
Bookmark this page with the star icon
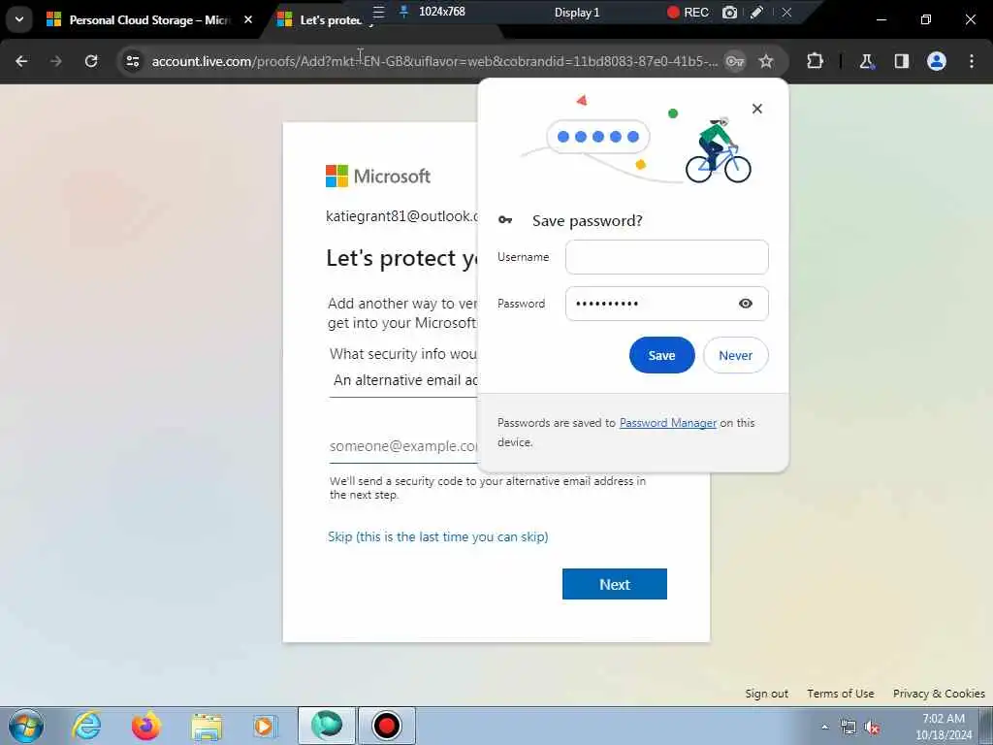coord(766,61)
